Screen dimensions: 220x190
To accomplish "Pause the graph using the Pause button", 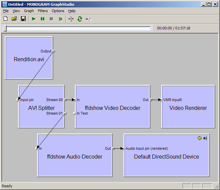I will point(43,19).
